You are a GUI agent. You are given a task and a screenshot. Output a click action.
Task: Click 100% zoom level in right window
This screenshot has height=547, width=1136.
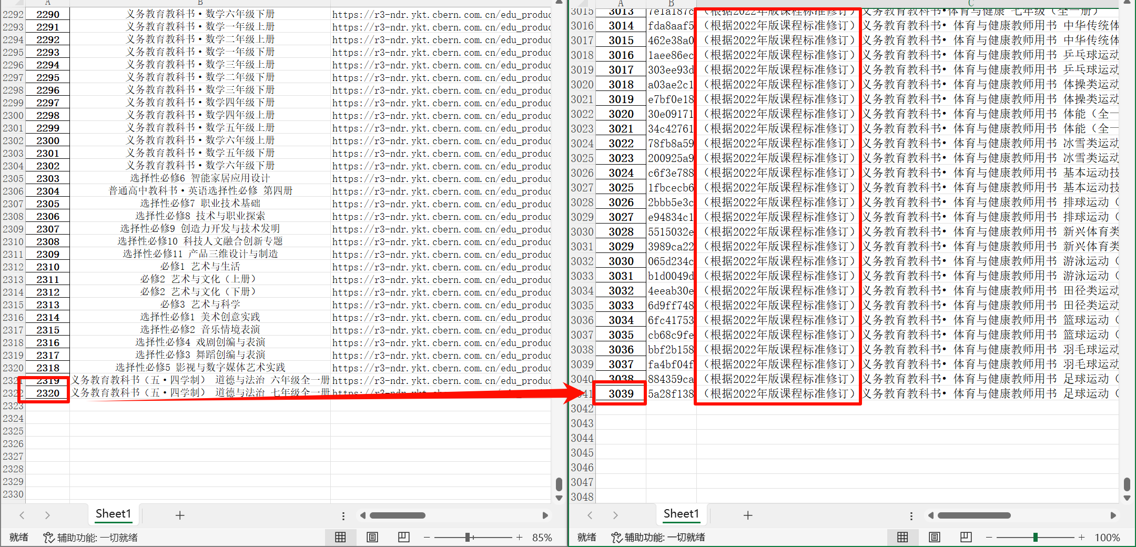pos(1107,538)
